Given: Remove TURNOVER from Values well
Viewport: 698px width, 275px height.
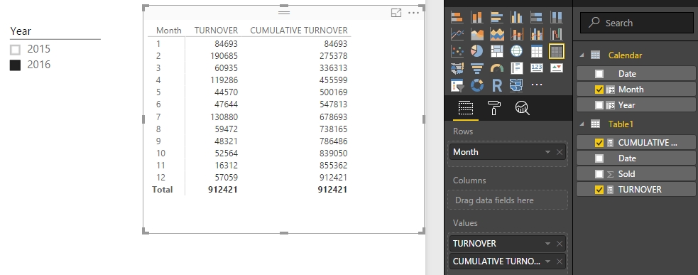Looking at the screenshot, I should (x=560, y=243).
